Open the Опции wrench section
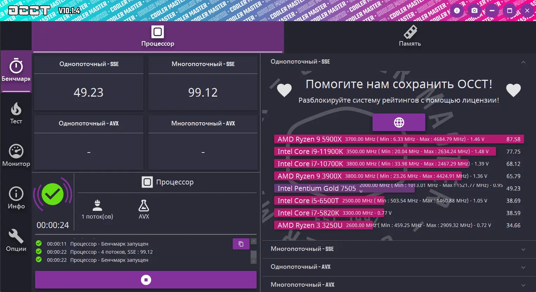 click(16, 241)
